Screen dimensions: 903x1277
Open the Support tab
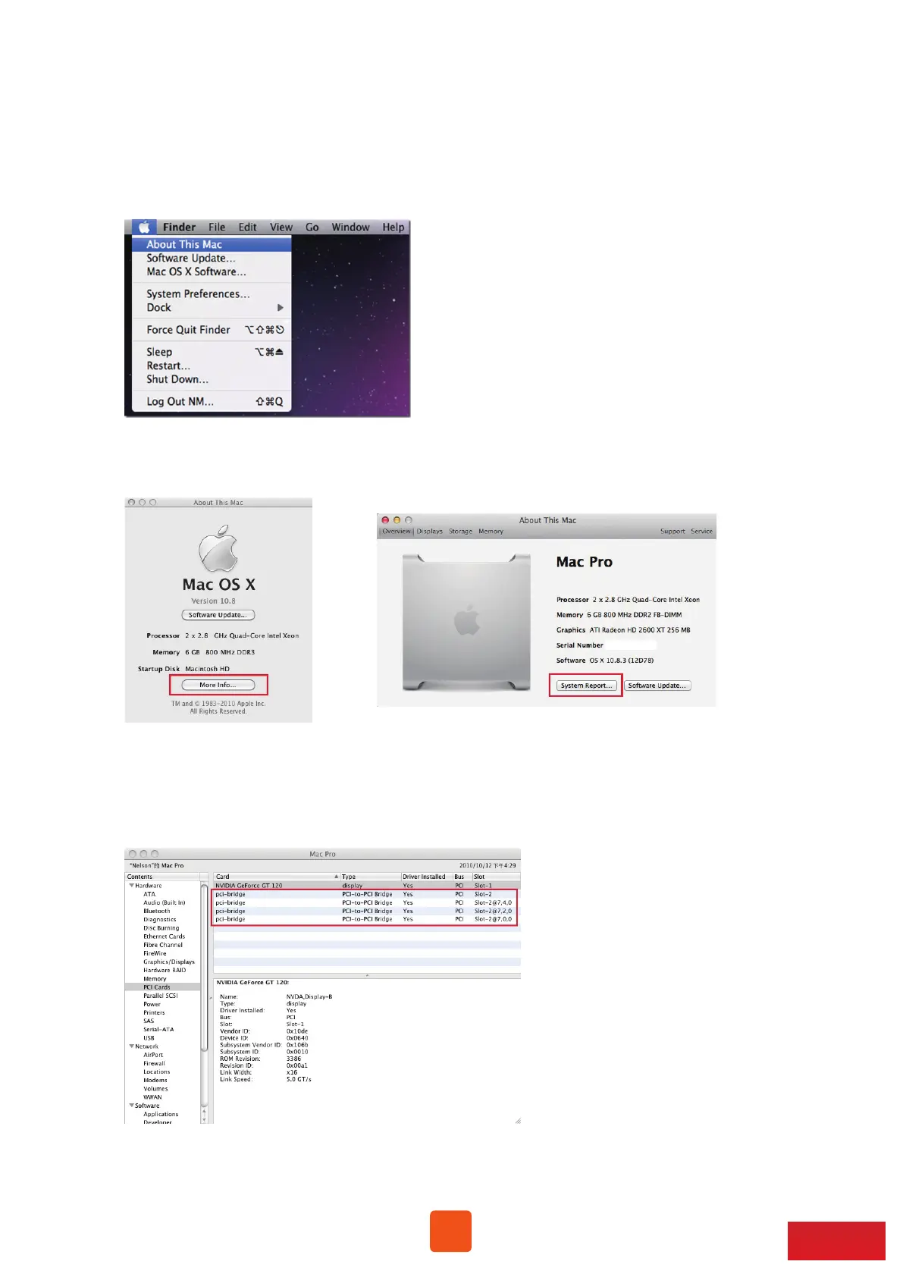(673, 532)
